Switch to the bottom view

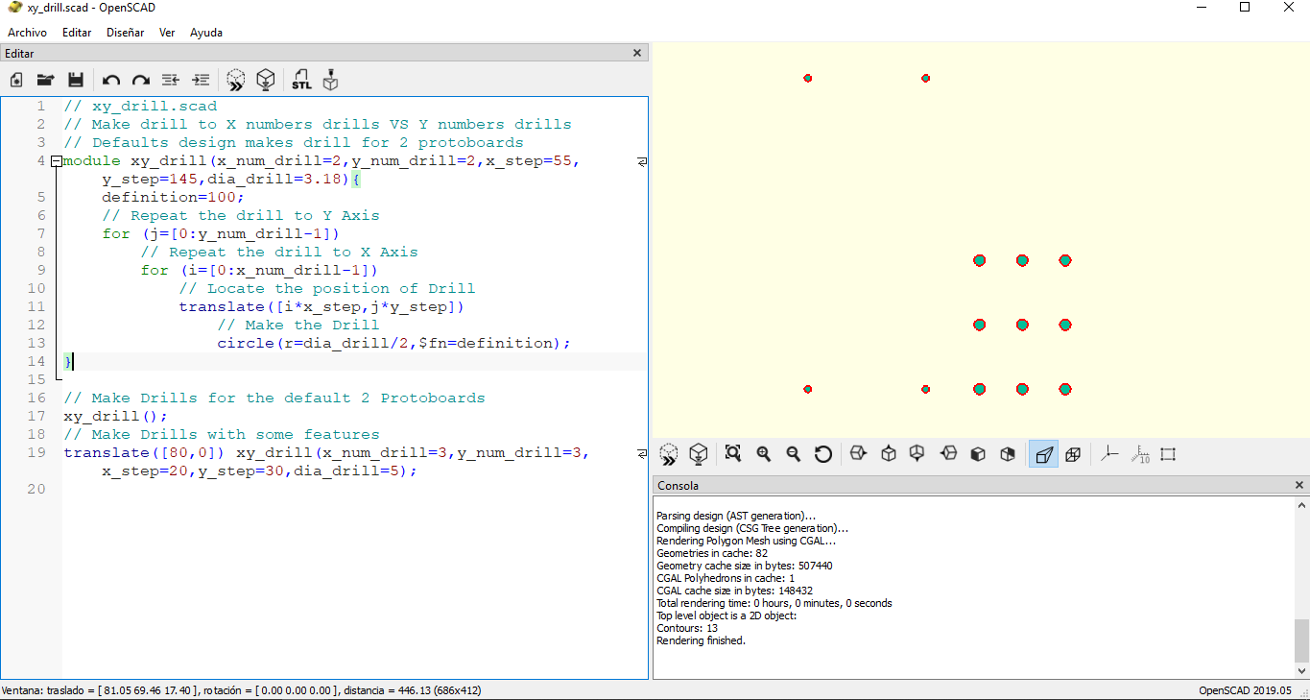point(917,454)
